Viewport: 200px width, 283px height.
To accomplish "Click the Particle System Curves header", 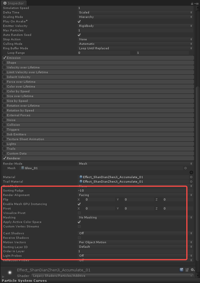I will pyautogui.click(x=24, y=281).
